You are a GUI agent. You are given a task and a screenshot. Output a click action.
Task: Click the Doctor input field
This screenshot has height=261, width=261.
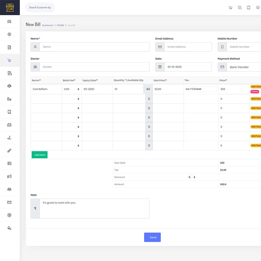coord(94,67)
